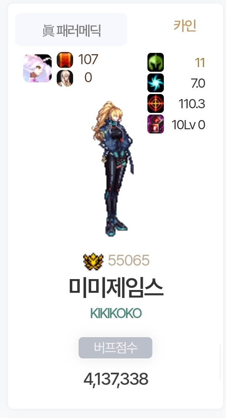Click the pink red cube icon

[x=155, y=124]
